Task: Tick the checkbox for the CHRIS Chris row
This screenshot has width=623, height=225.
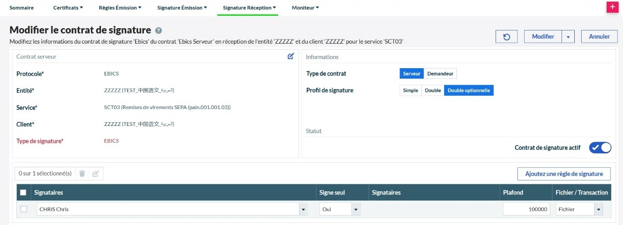Action: coord(24,209)
